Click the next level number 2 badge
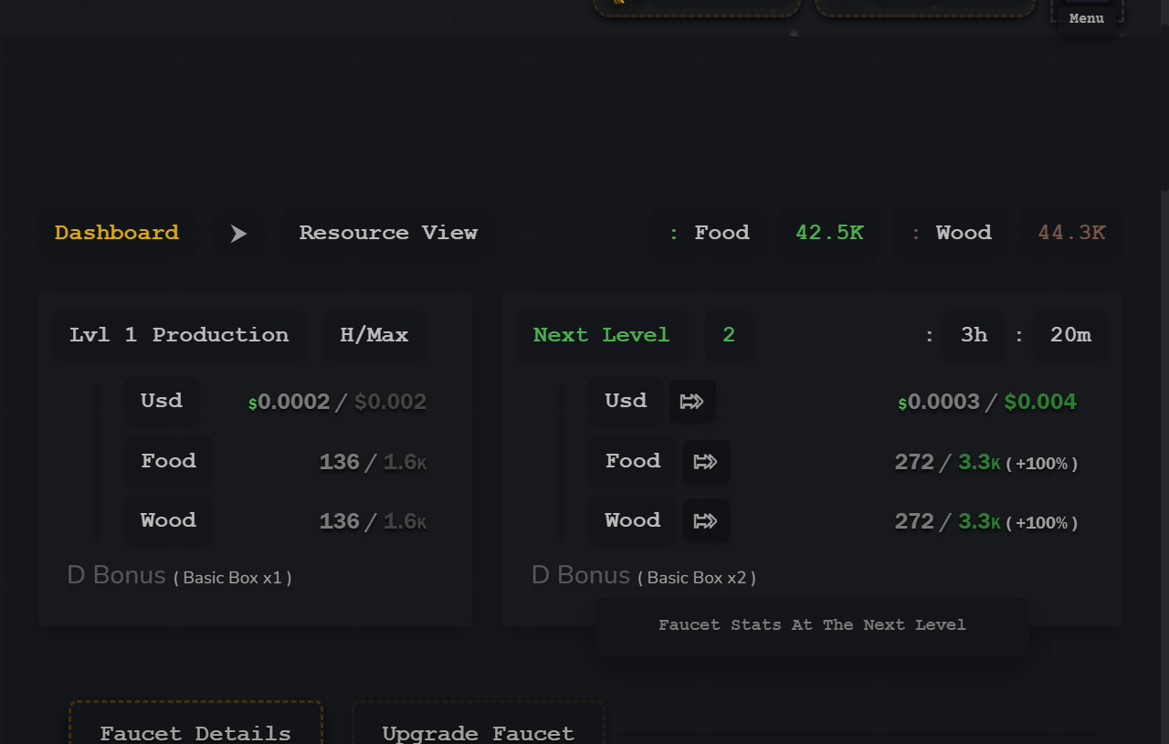1169x744 pixels. pos(729,335)
